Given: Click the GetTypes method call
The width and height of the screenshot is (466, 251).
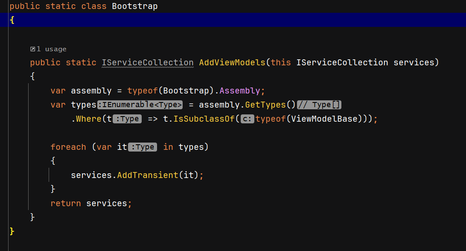Looking at the screenshot, I should click(265, 105).
